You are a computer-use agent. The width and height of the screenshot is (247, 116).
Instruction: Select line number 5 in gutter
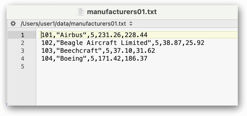(x=23, y=66)
